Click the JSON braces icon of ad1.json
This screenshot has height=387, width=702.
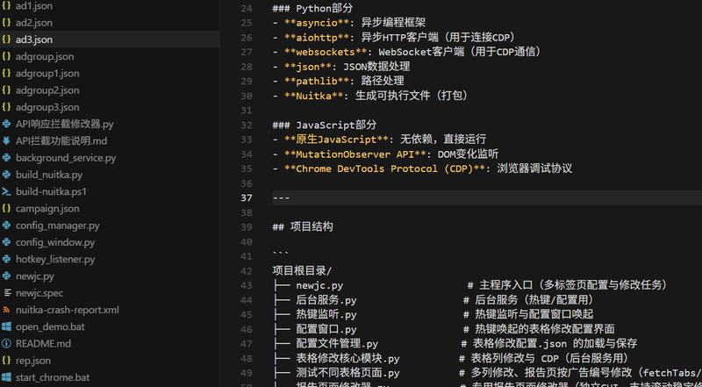coord(6,6)
